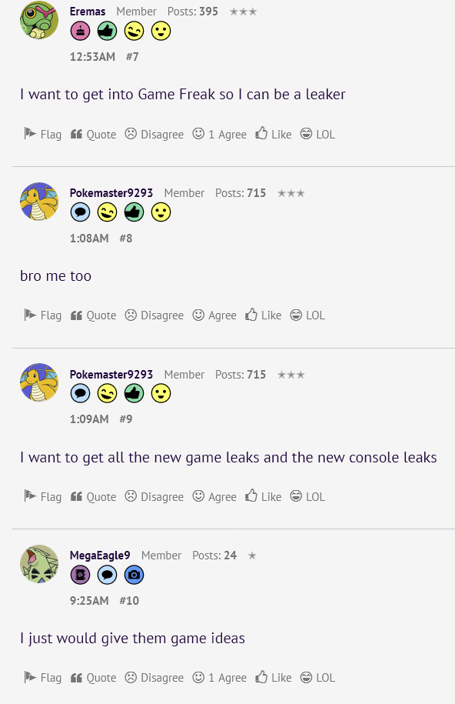
Task: Click the purple address book badge under MegaEagle9
Action: click(81, 575)
